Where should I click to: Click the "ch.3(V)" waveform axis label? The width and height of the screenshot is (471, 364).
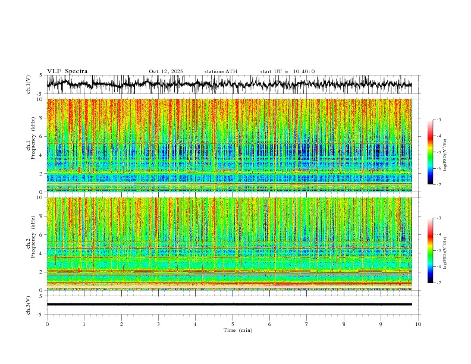point(29,305)
